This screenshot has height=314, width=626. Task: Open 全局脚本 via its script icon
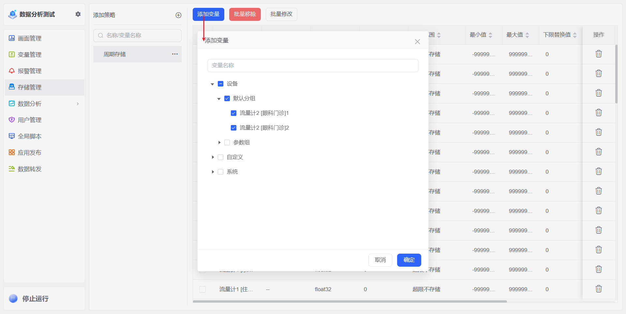point(11,136)
